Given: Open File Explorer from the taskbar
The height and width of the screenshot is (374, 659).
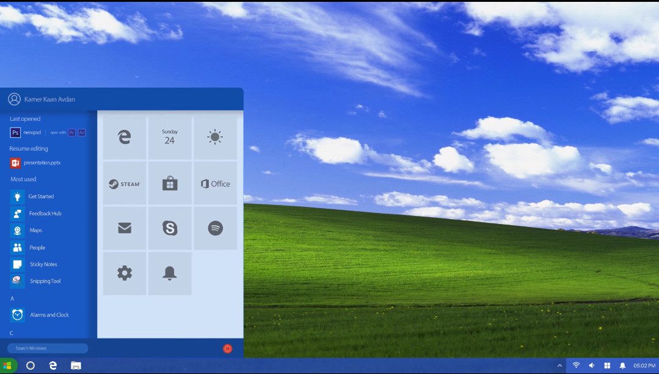Looking at the screenshot, I should (76, 365).
